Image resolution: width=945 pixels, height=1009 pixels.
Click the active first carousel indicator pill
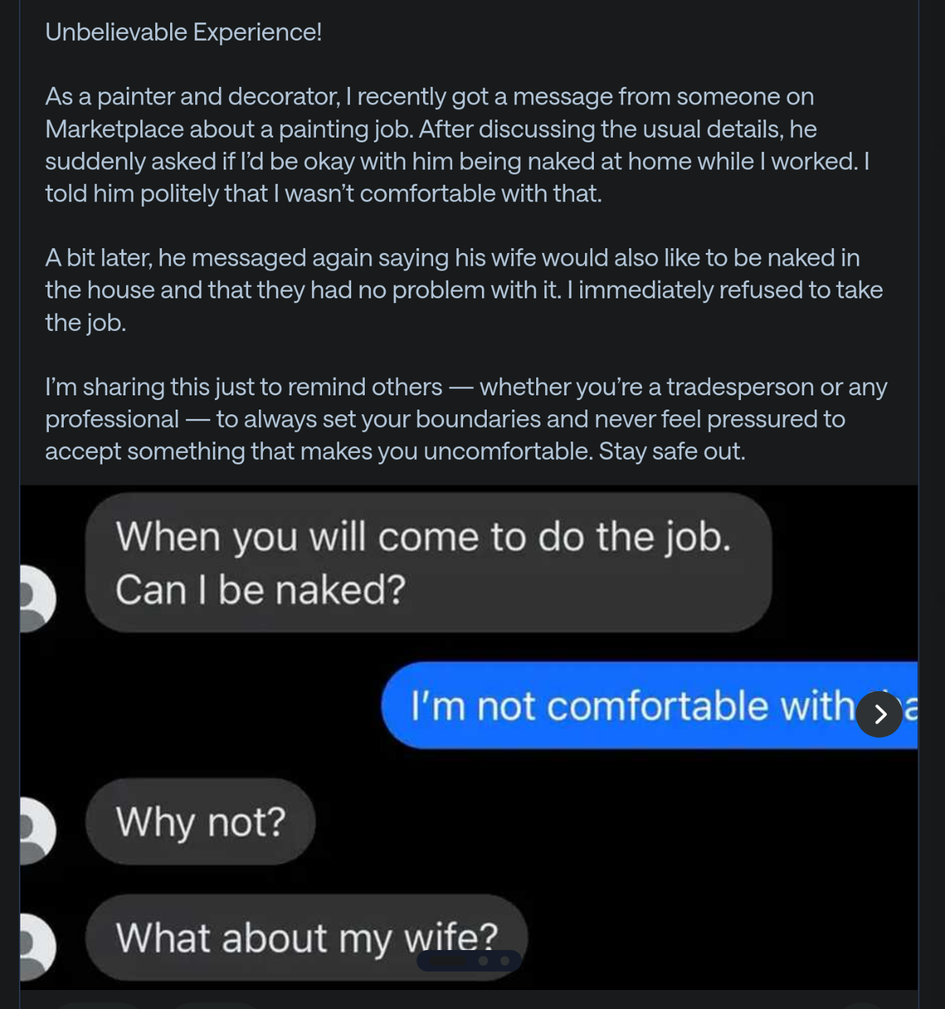447,961
